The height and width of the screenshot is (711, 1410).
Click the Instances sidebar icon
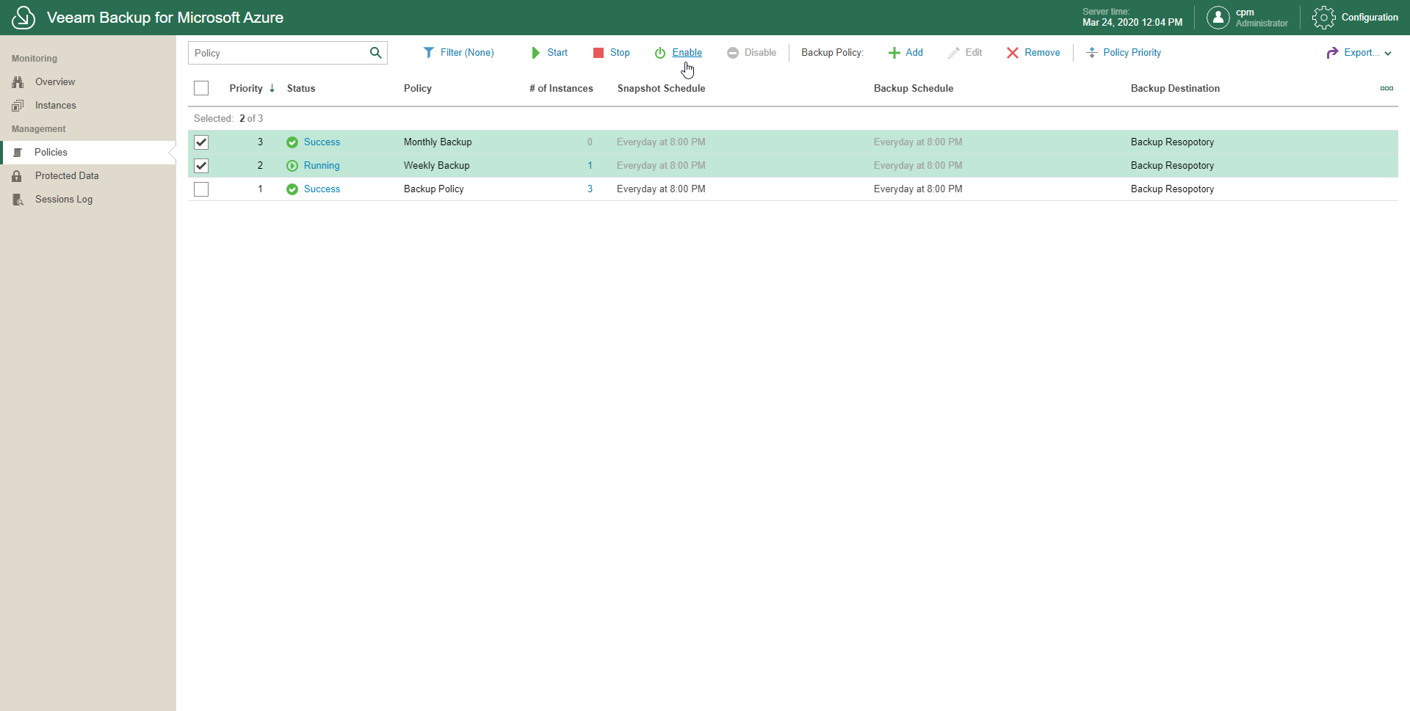point(18,106)
